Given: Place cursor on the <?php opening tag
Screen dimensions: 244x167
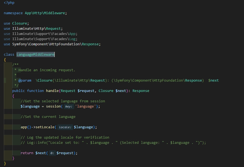Looking at the screenshot, I should click(9, 3).
